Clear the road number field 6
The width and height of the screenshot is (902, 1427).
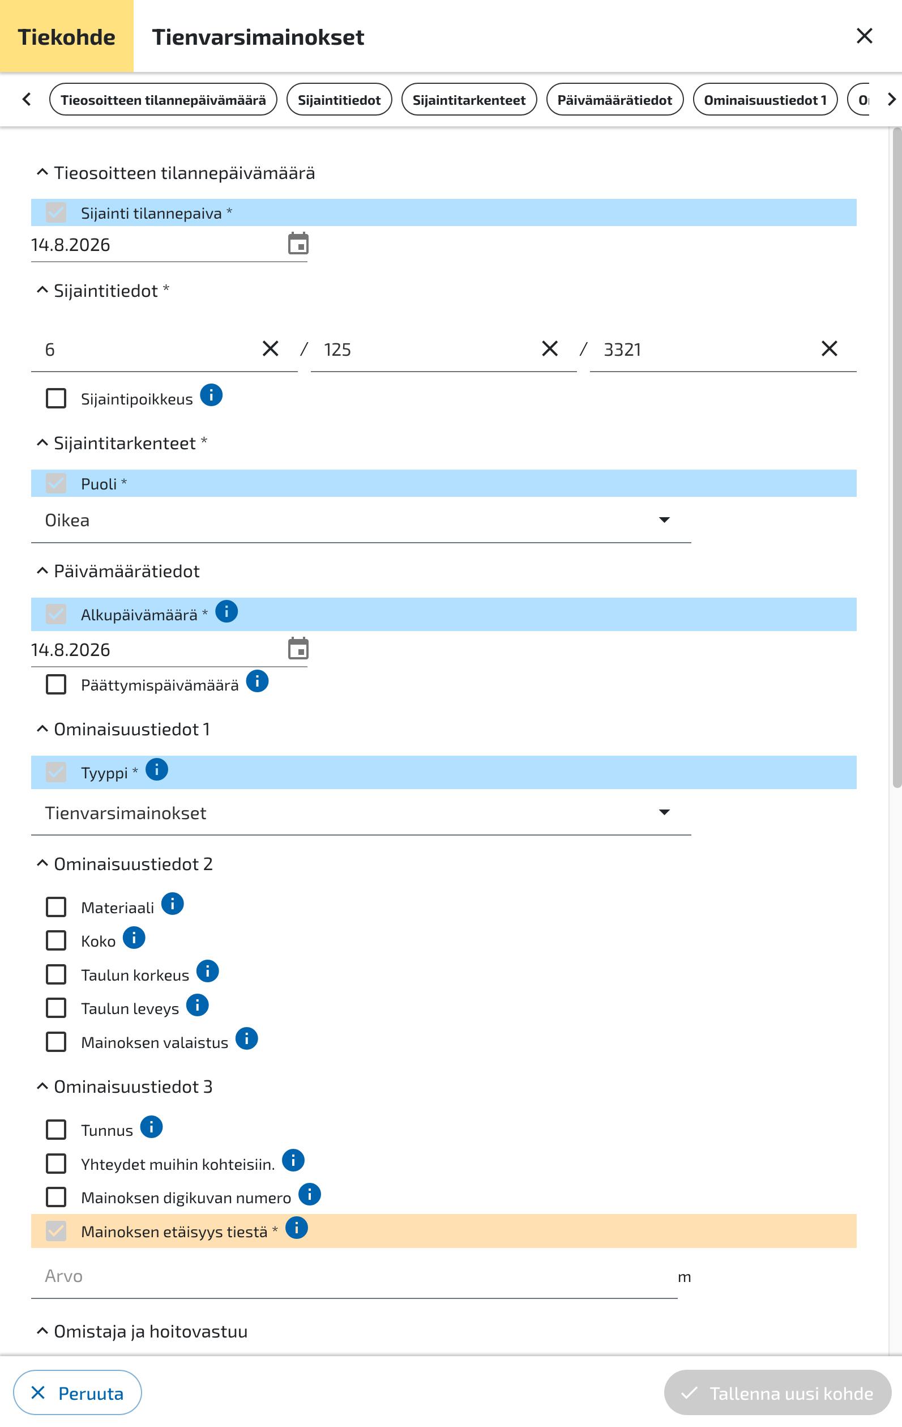tap(270, 348)
